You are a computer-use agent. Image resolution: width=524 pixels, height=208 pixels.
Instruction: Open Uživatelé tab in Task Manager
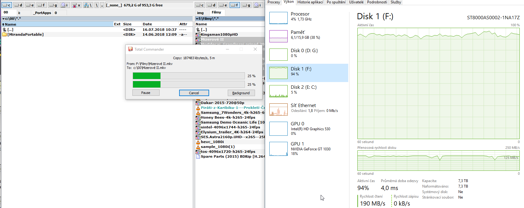[356, 2]
